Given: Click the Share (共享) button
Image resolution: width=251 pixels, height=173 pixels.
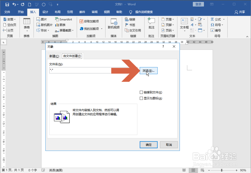Looking at the screenshot, I should coord(240,12).
